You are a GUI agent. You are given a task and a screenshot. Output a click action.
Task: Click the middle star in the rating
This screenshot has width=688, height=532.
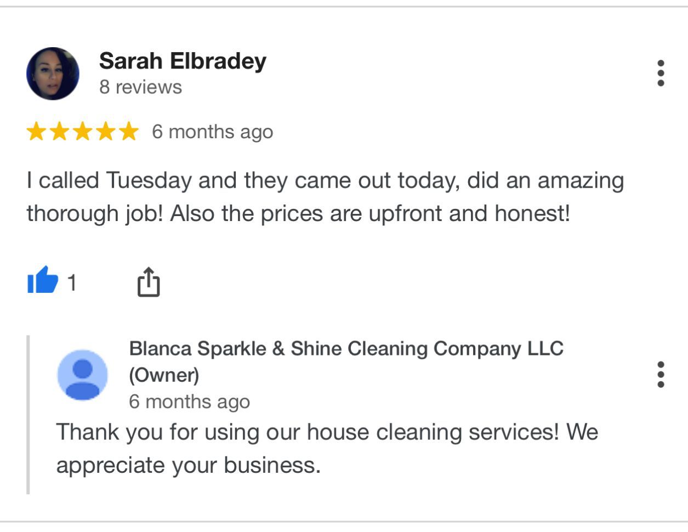82,132
